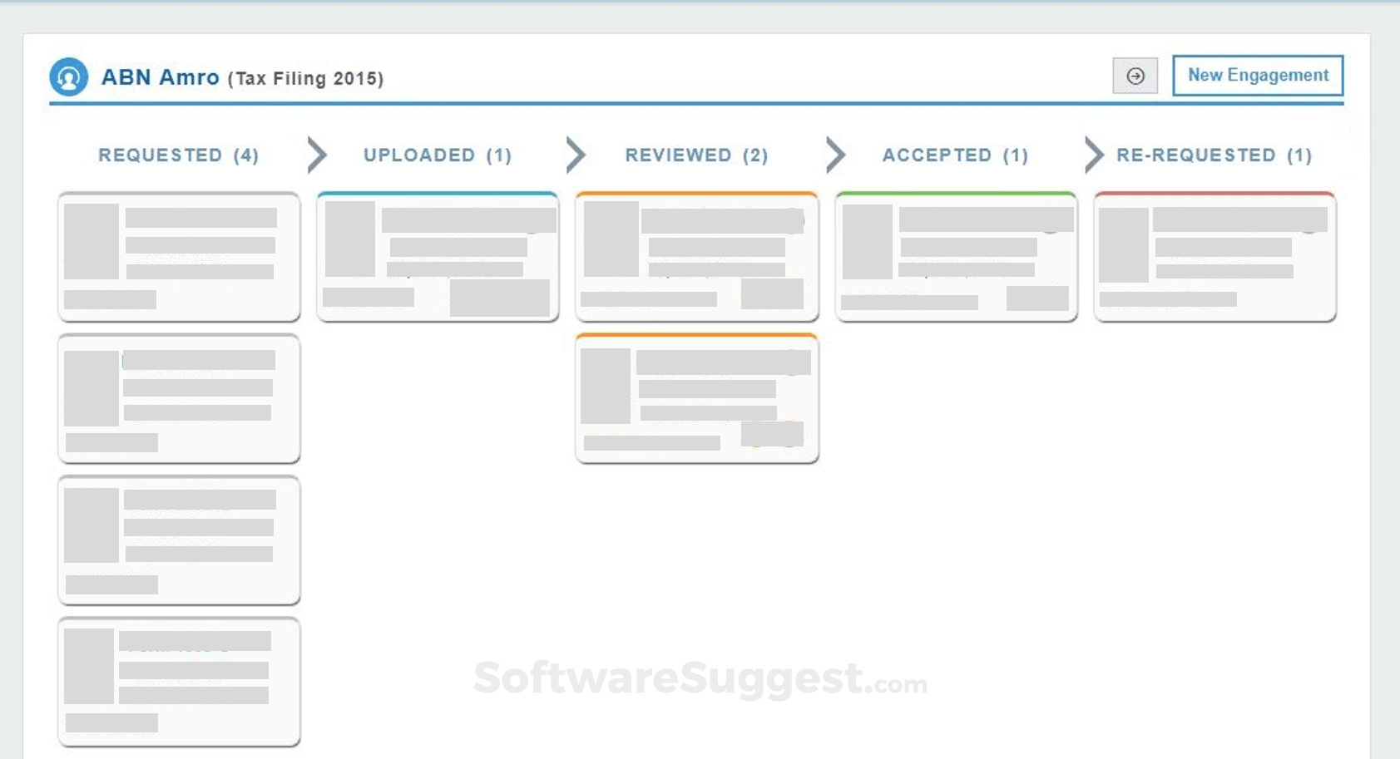The image size is (1400, 759).
Task: Select the first card under REVIEWED
Action: tap(696, 255)
